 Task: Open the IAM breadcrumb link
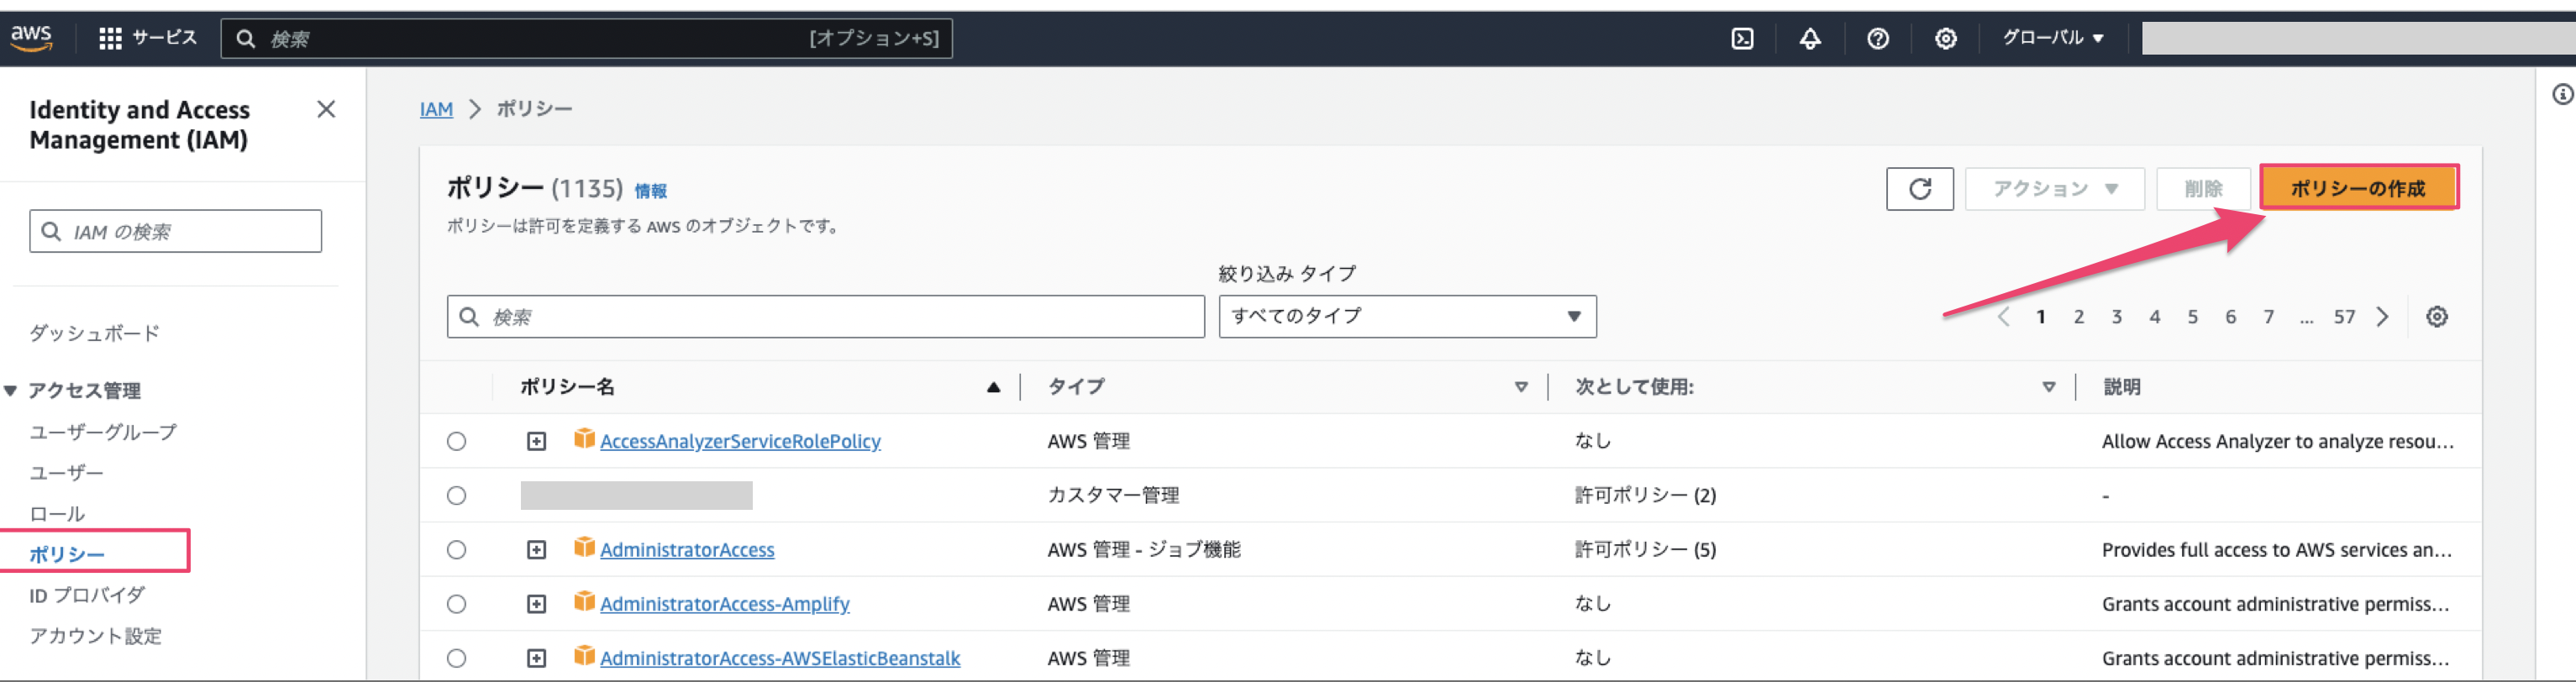(x=436, y=109)
